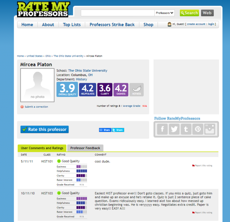
Task: Open the Facebook follow icon
Action: click(162, 129)
